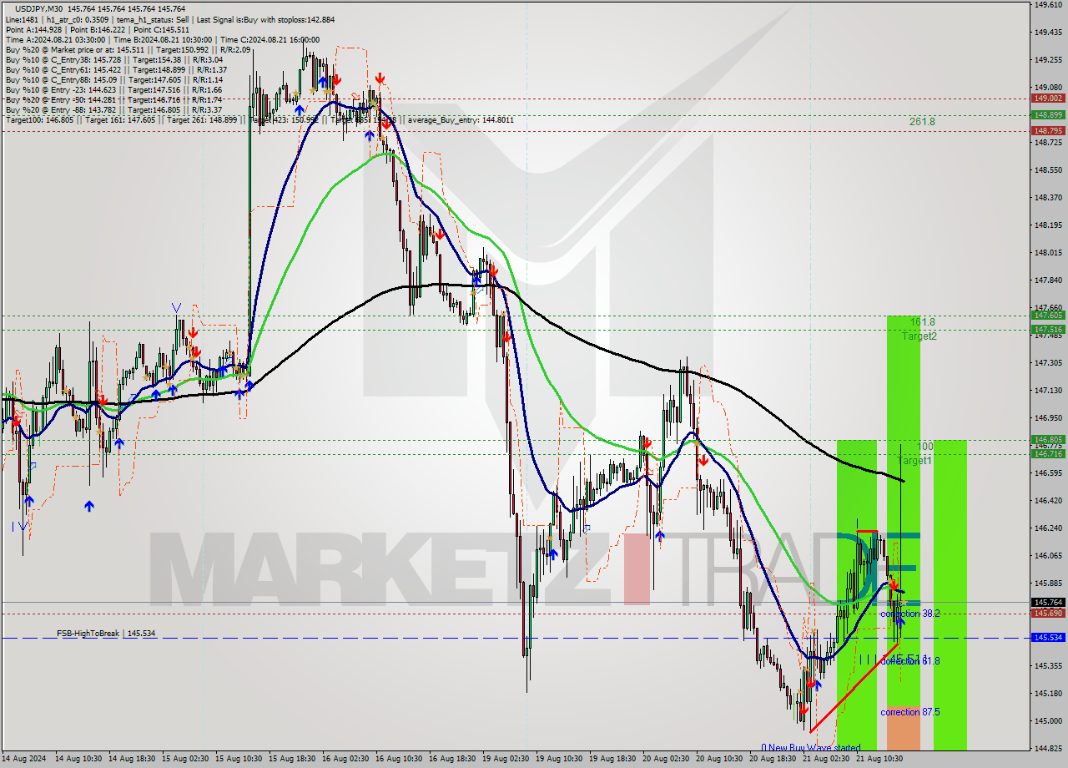
Task: Click the '19 Aug 02:30' time axis label
Action: coord(506,759)
